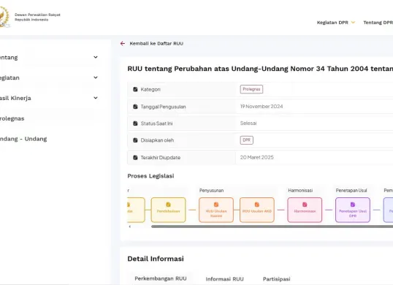Click the Harmonisasi timeline card

[x=305, y=210]
